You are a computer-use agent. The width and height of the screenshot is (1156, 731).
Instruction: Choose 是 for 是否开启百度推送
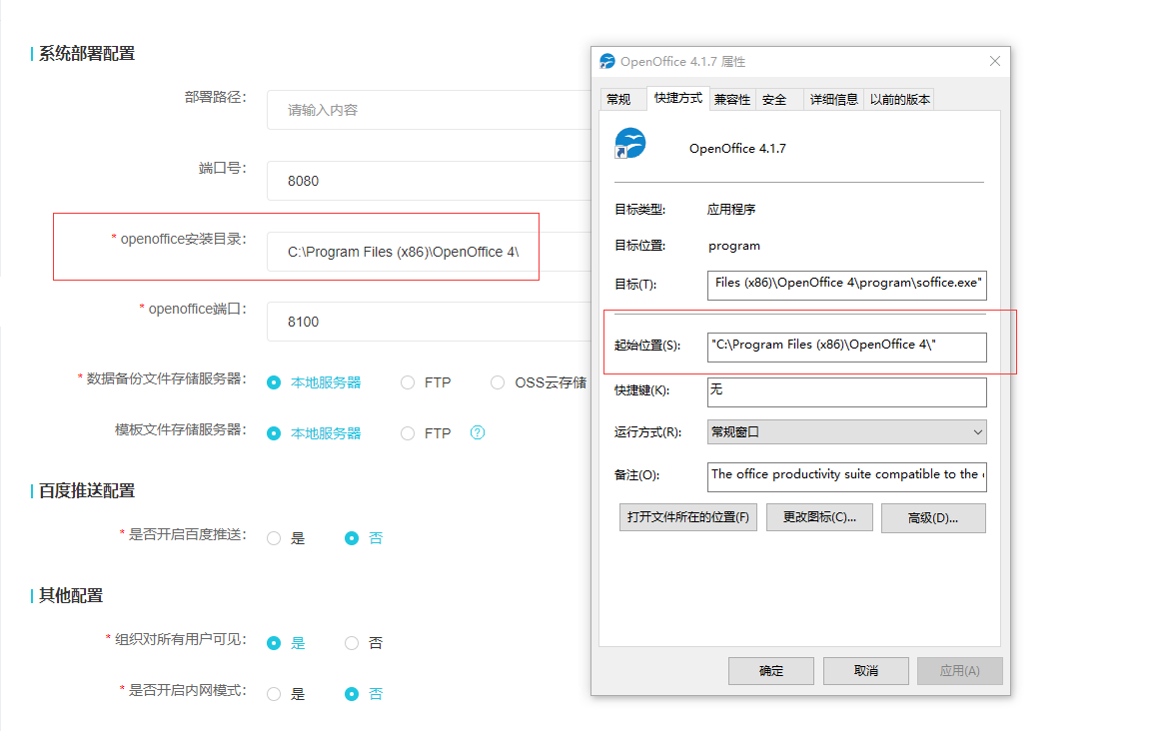point(274,538)
